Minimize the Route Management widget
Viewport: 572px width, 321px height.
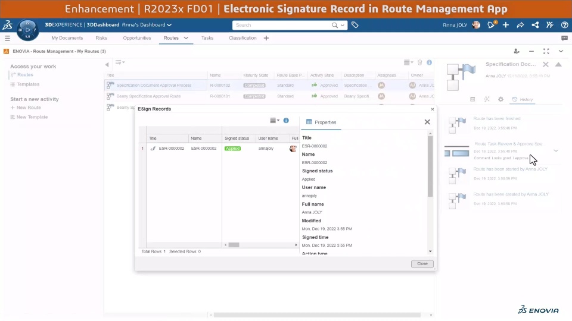531,51
